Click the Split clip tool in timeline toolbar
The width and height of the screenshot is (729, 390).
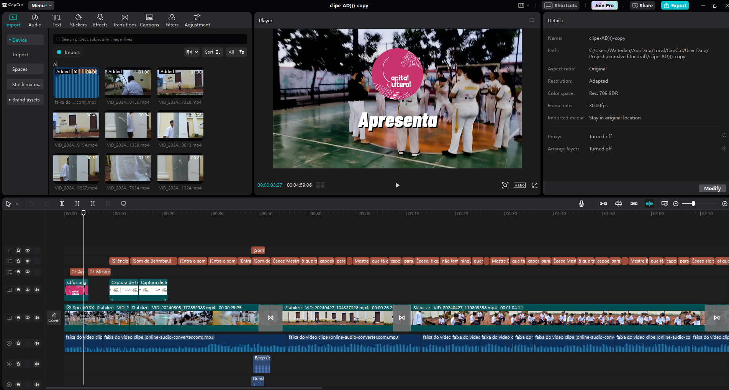coord(62,204)
